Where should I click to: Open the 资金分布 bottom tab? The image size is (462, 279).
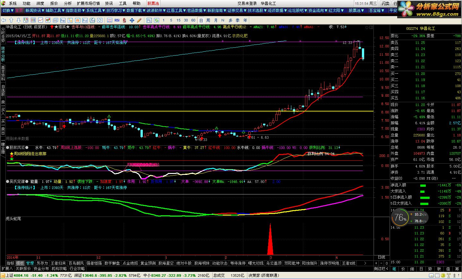click(x=41, y=269)
